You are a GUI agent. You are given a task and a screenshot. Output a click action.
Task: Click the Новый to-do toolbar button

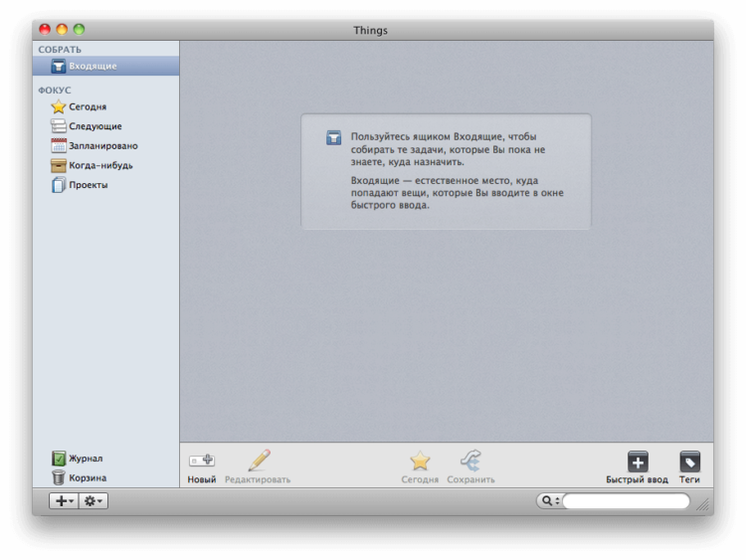click(x=202, y=467)
